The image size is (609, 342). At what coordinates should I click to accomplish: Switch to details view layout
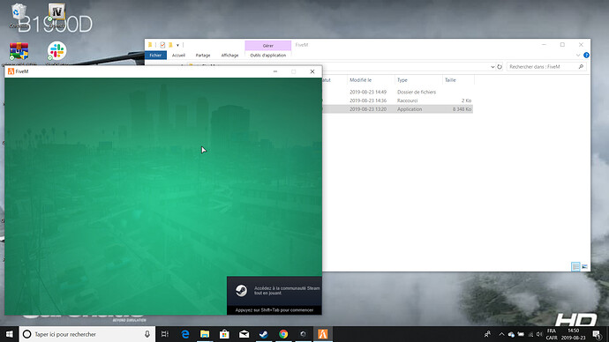pyautogui.click(x=575, y=266)
